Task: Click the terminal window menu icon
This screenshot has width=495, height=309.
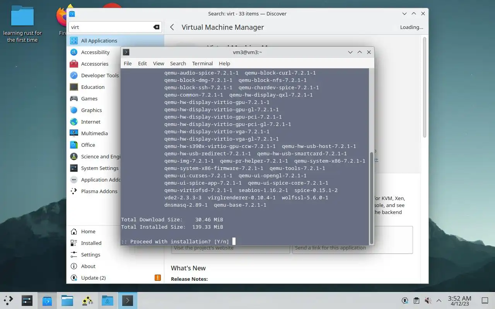Action: pos(126,52)
